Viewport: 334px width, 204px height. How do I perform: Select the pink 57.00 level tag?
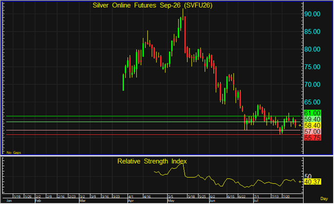313,131
